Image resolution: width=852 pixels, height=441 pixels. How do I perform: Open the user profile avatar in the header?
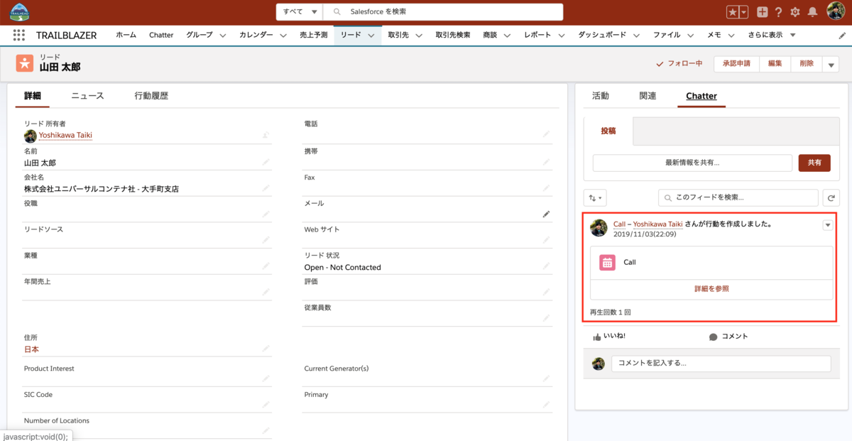point(836,12)
